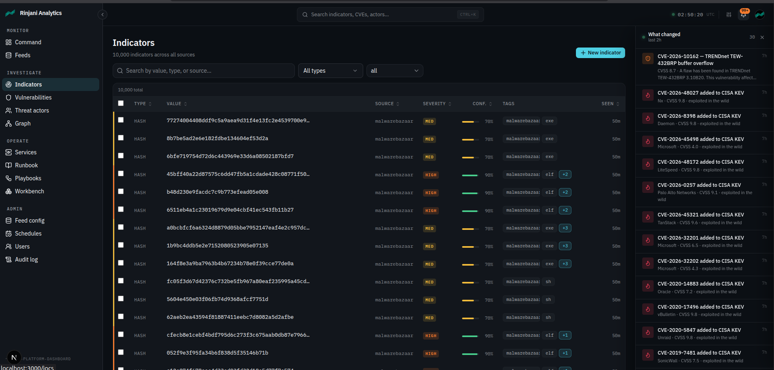Image resolution: width=774 pixels, height=370 pixels.
Task: Check the row for hash 1b9bc4ddb5e2e7152080523905e07135
Action: [x=121, y=245]
